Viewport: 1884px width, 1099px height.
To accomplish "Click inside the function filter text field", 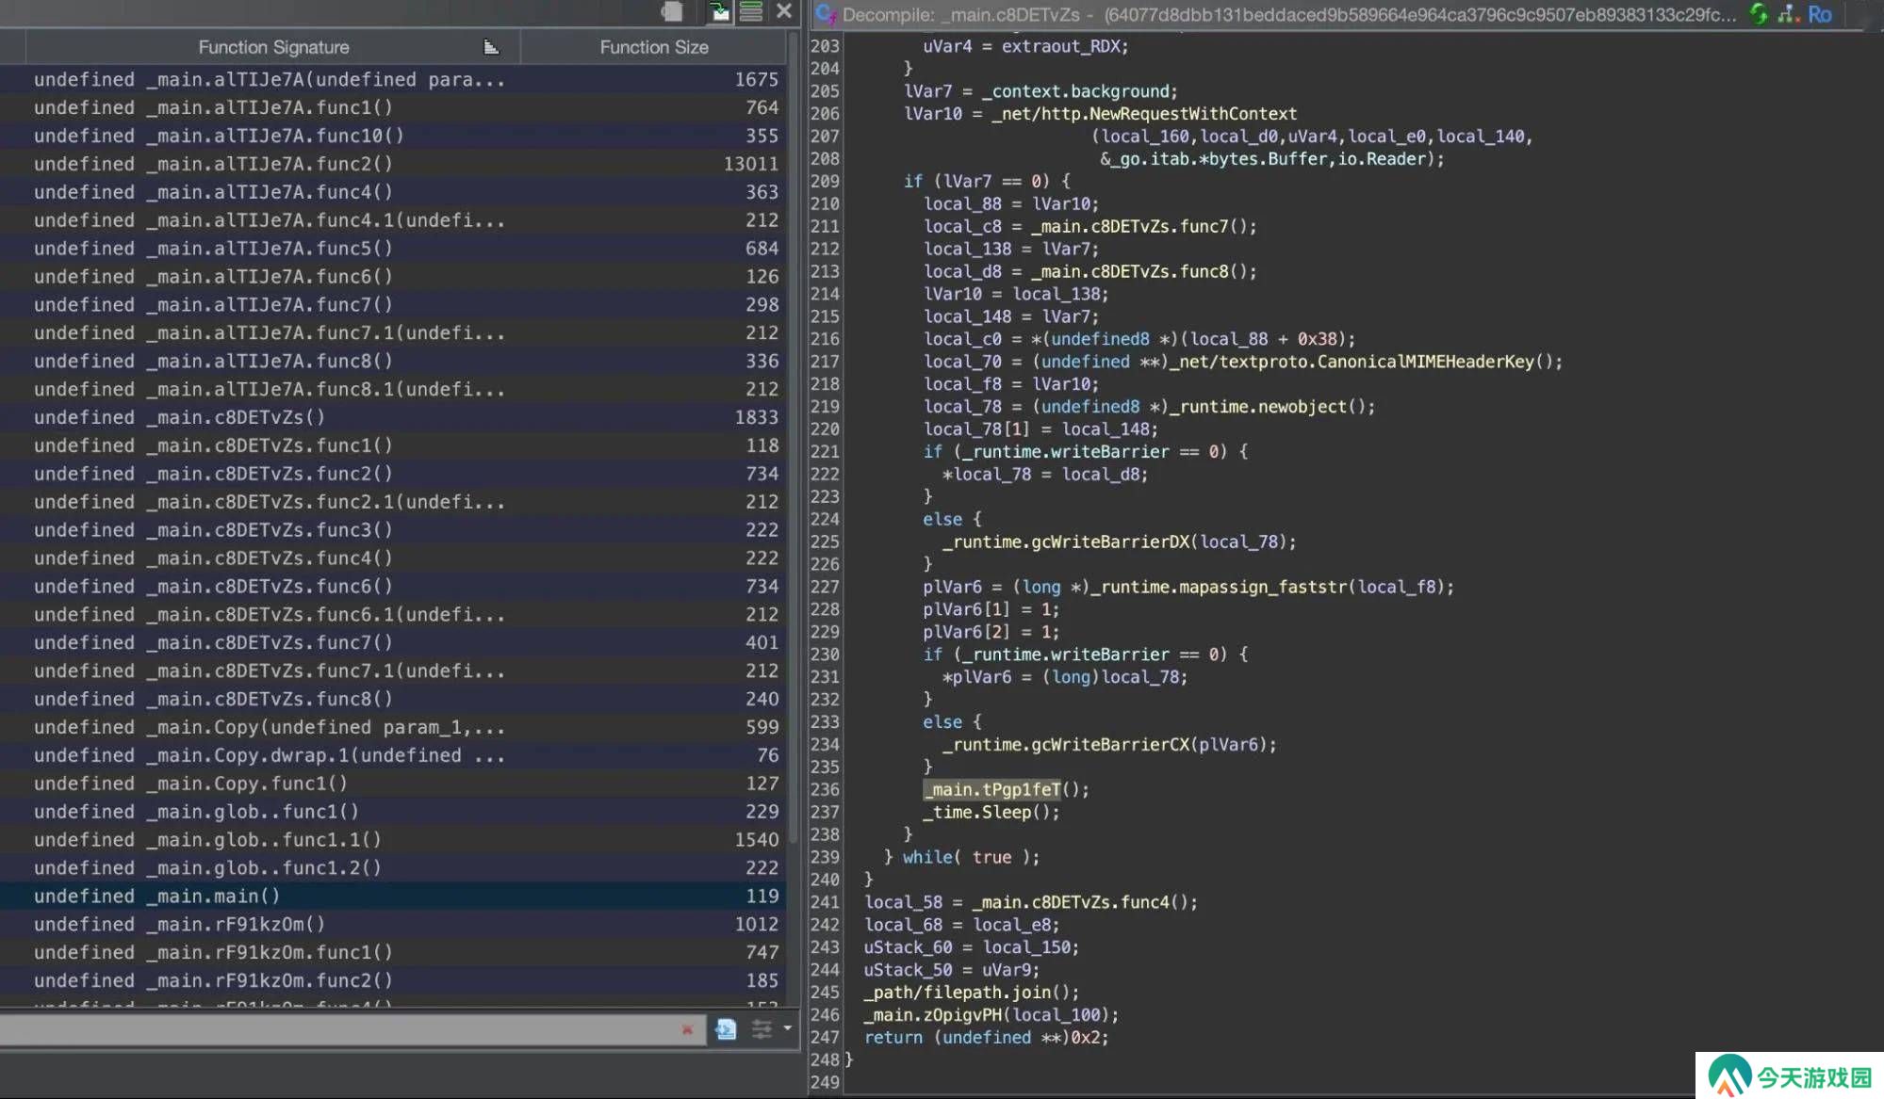I will (x=339, y=1029).
